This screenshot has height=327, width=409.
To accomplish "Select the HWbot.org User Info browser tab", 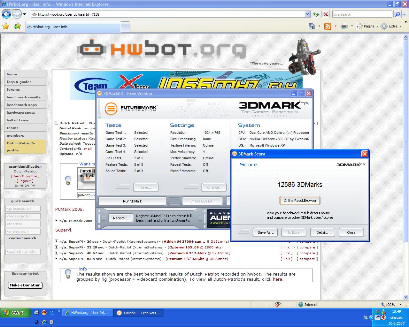I will point(73,27).
